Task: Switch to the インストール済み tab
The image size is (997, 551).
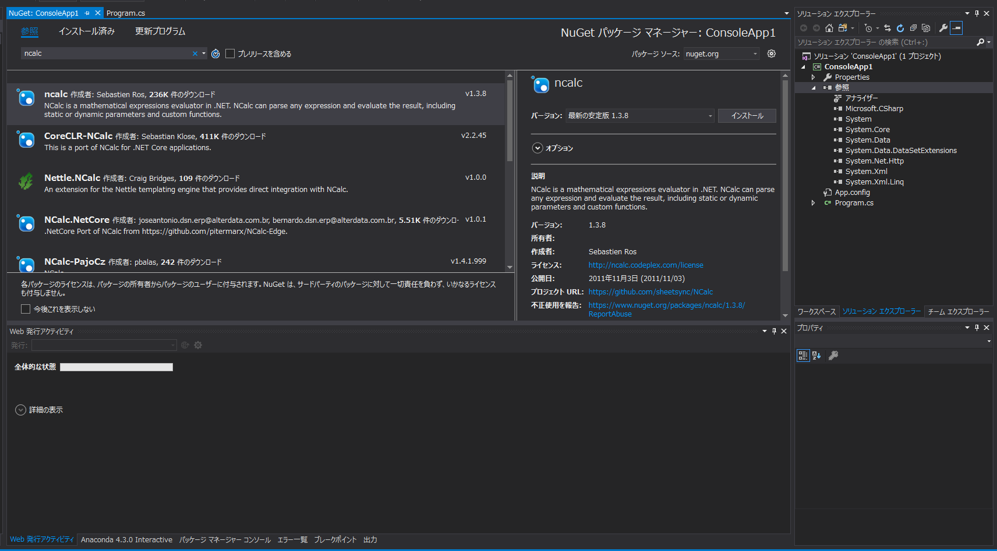Action: point(86,31)
